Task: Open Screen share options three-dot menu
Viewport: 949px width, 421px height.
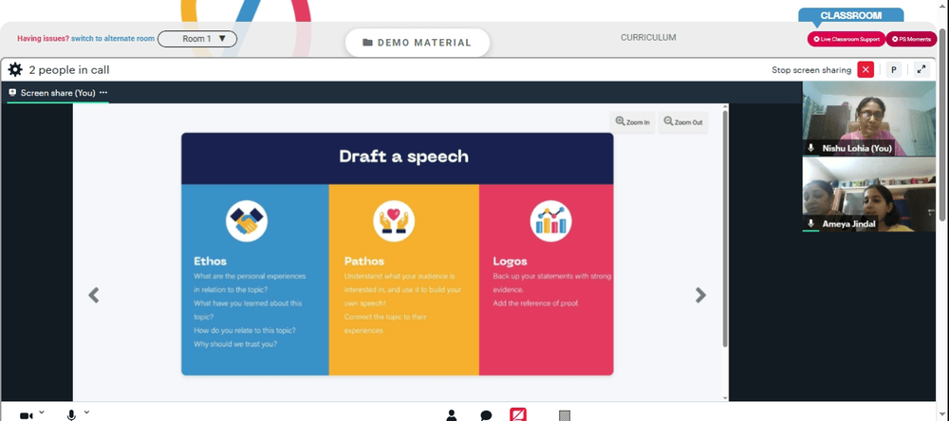Action: pos(103,93)
